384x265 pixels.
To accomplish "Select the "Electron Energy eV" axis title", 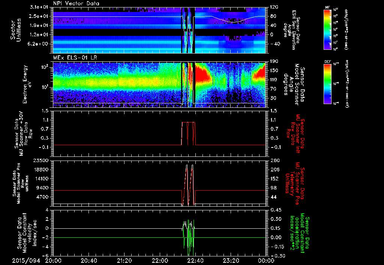I will (x=28, y=84).
